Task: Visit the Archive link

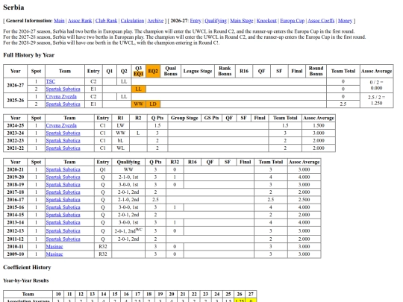Action: pos(155,21)
